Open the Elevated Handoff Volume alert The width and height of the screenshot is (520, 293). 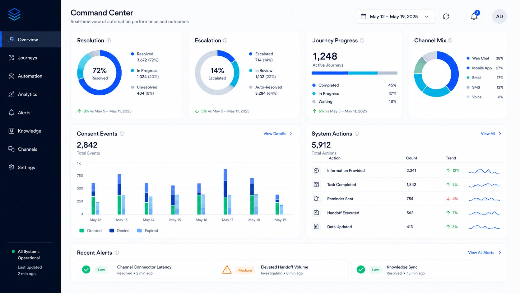tap(282, 270)
